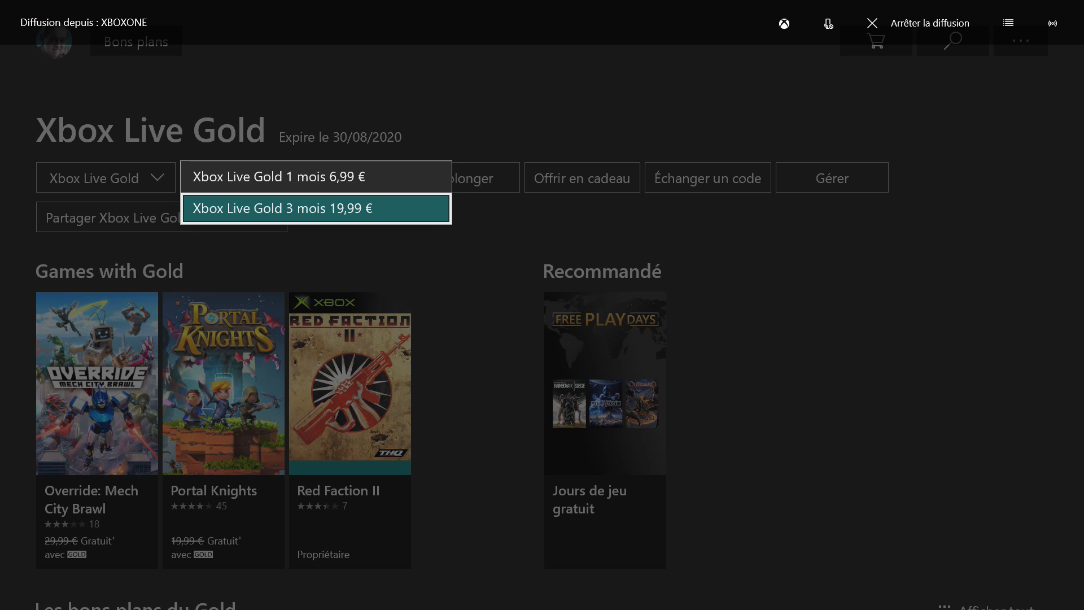Open the Portal Knights cover art
1084x610 pixels.
click(224, 384)
